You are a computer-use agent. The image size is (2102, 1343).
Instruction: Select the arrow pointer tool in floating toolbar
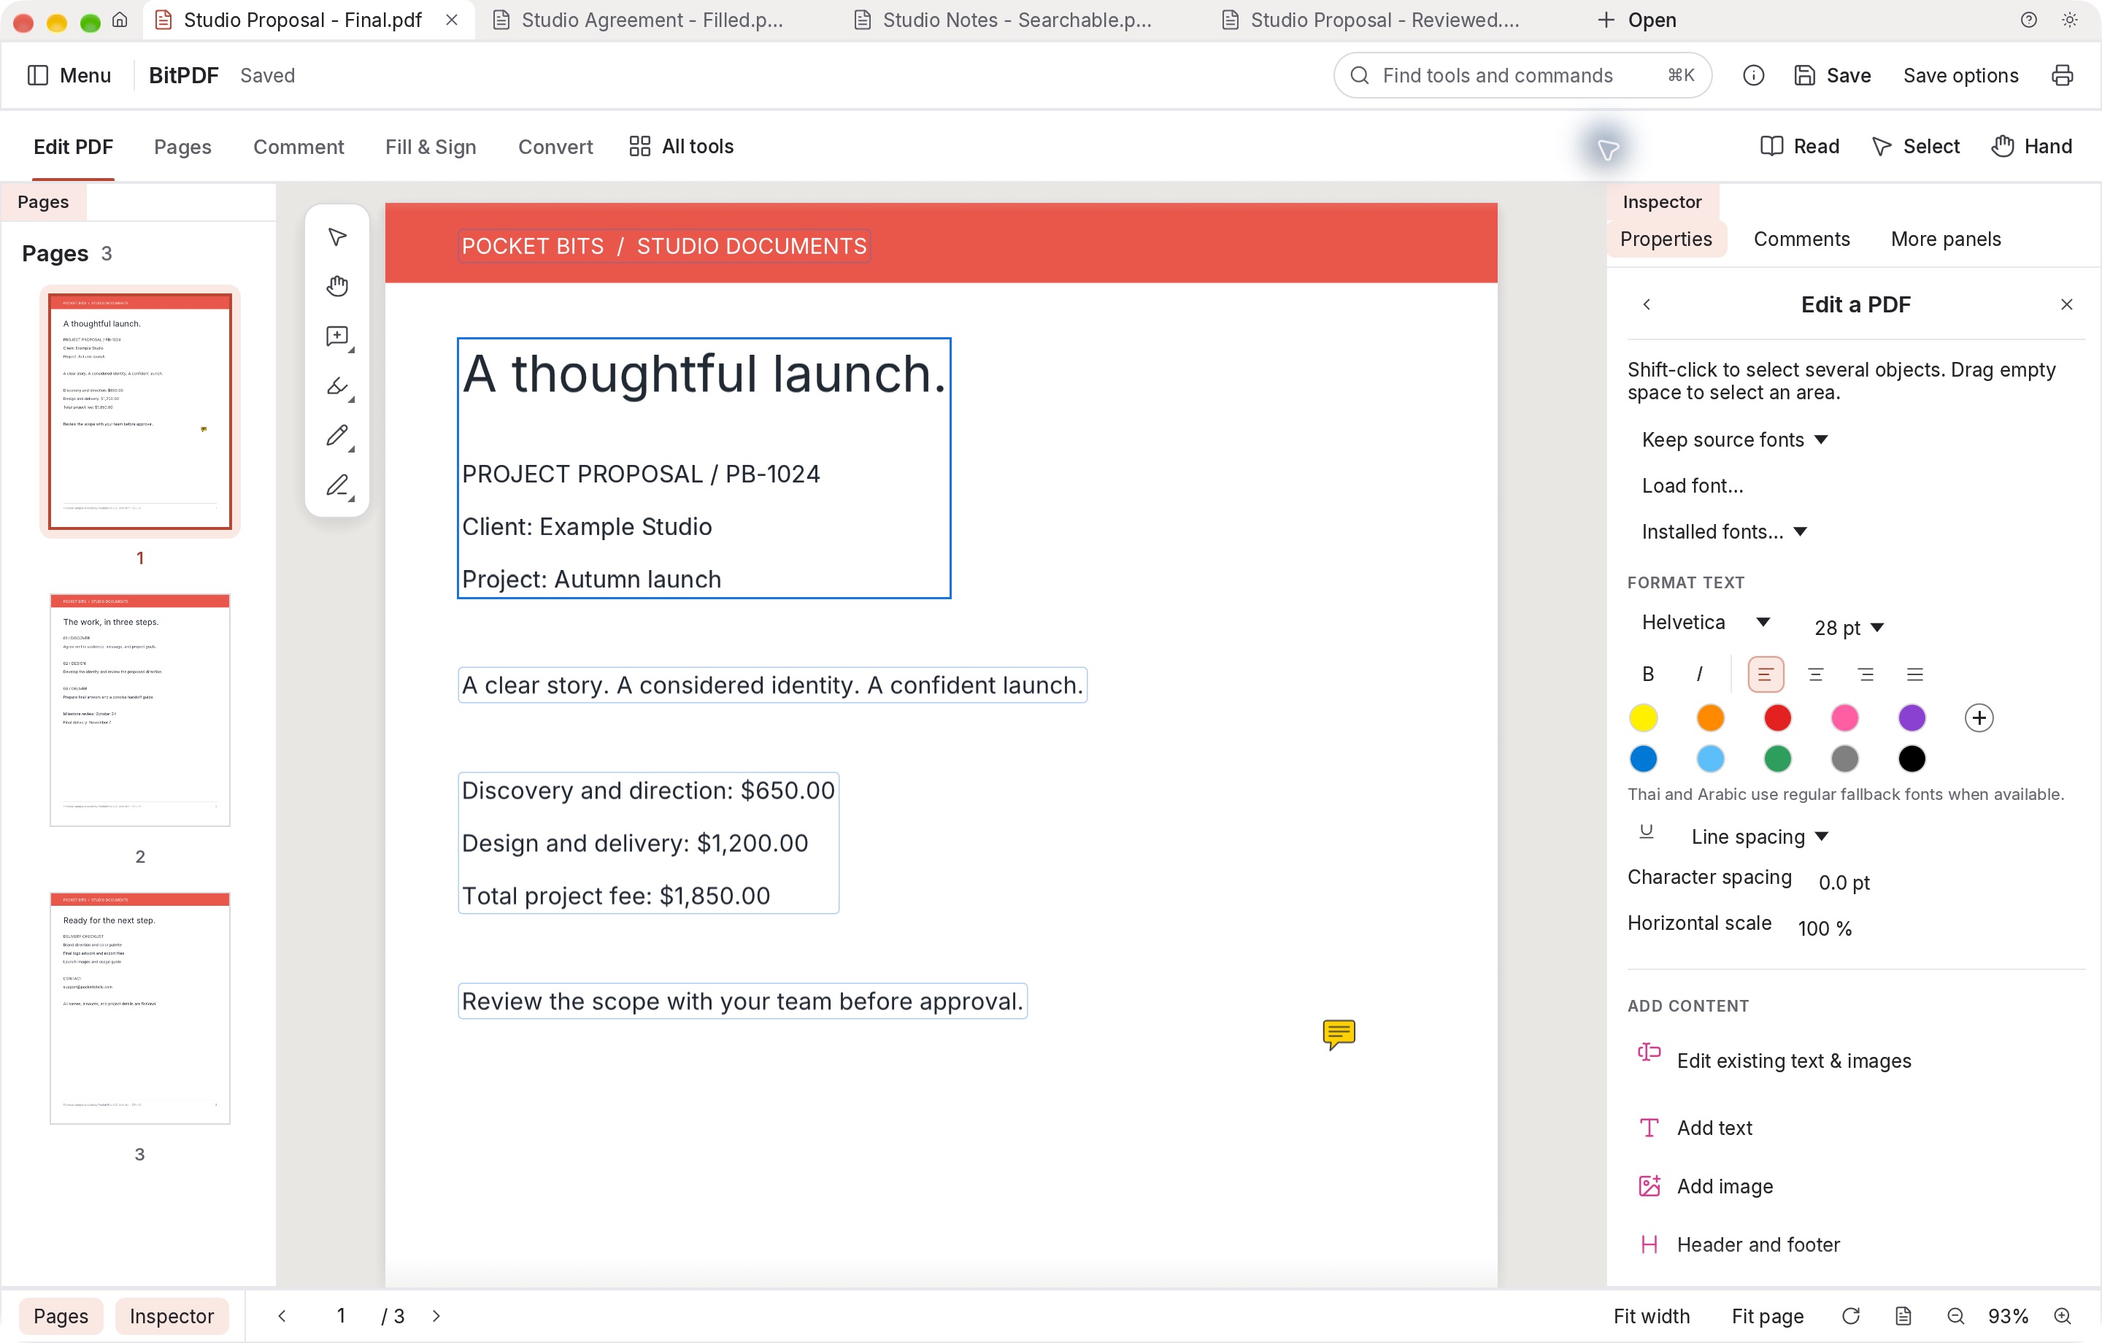coord(337,236)
